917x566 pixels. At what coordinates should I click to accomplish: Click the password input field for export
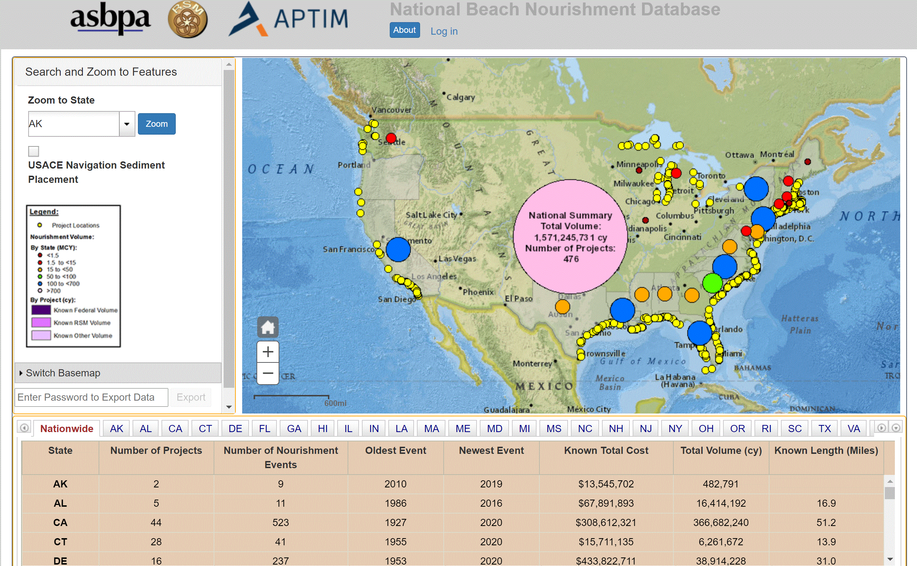click(x=90, y=396)
